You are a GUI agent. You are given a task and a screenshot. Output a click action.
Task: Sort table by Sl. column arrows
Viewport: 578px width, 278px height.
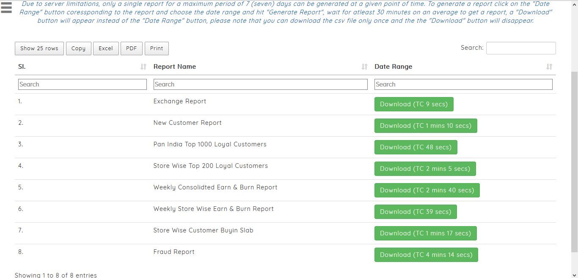(x=143, y=67)
